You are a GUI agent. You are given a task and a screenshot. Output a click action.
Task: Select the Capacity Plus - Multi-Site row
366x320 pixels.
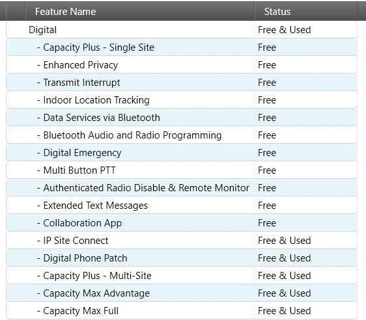tap(182, 276)
